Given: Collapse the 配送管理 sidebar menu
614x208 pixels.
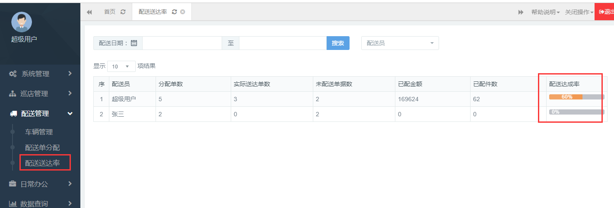Looking at the screenshot, I should [x=40, y=113].
